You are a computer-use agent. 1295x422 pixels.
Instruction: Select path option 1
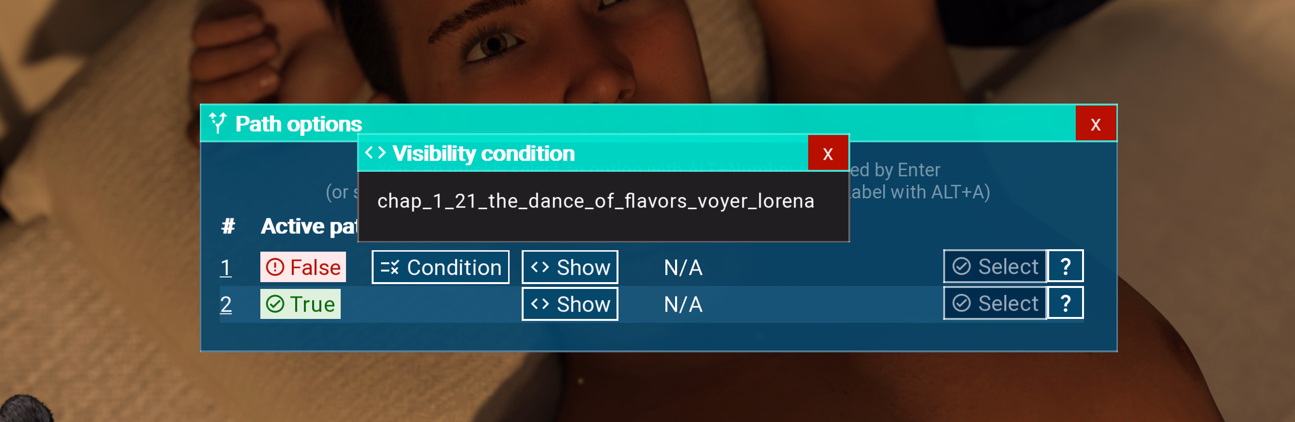click(994, 266)
